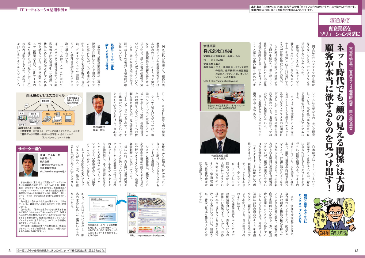Open the it-management.jp link
Image resolution: width=365 pixels, height=258 pixels.
(53, 172)
